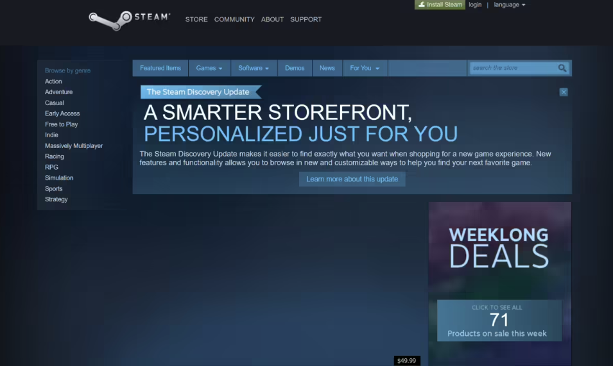Open the STORE menu
Screen dimensions: 613x366
pyautogui.click(x=196, y=19)
